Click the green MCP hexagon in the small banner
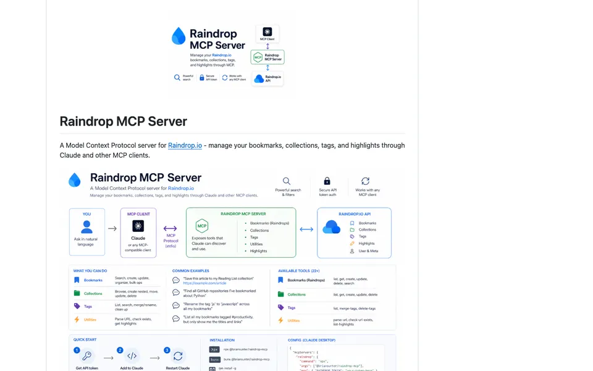Viewport: 593px width, 371px height. (x=258, y=57)
